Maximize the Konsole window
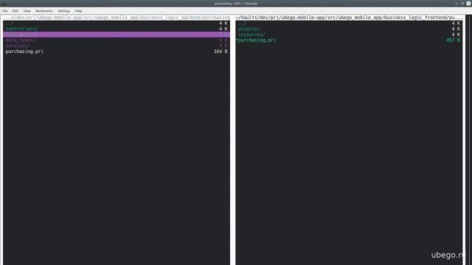The width and height of the screenshot is (472, 265). pyautogui.click(x=462, y=4)
